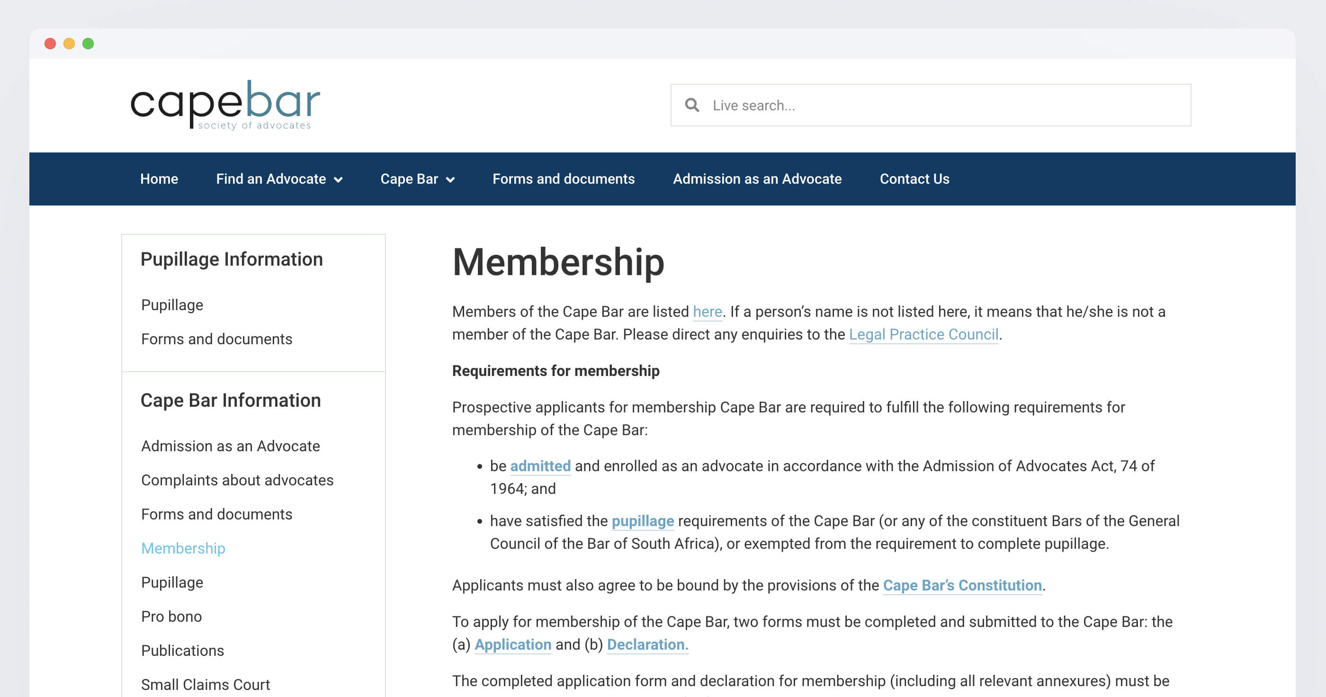The height and width of the screenshot is (697, 1326).
Task: Follow the 'pupillage' link in requirements list
Action: point(643,521)
